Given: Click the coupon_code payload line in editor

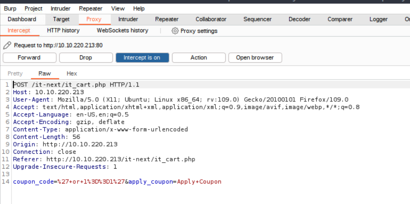Looking at the screenshot, I should tap(117, 182).
